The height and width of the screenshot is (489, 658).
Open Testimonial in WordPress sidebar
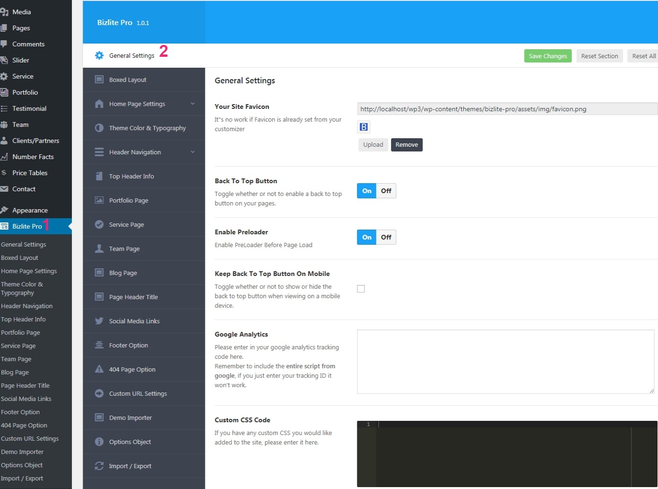(x=36, y=108)
